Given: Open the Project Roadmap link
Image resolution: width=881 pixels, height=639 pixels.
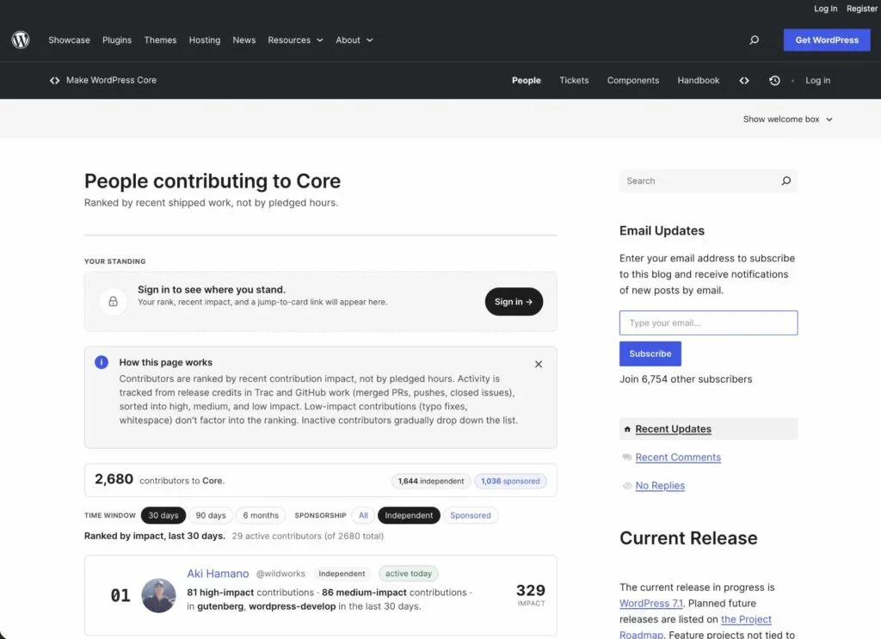Looking at the screenshot, I should (x=746, y=619).
